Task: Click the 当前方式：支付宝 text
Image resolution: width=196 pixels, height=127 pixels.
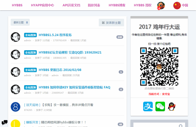Action: click(159, 94)
